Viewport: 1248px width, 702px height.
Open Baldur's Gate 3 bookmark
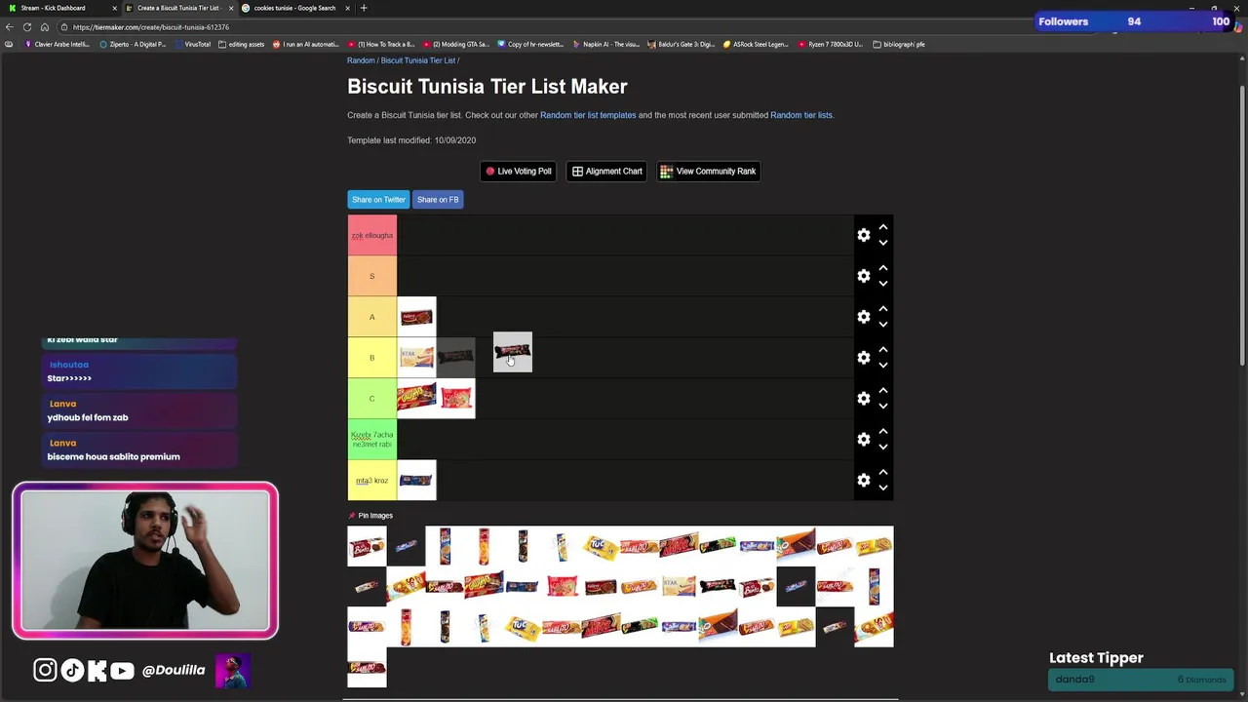click(682, 44)
